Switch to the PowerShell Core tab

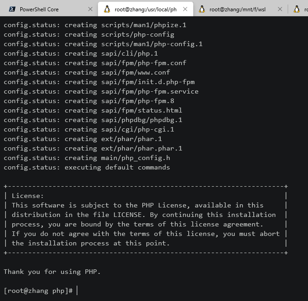51,9
